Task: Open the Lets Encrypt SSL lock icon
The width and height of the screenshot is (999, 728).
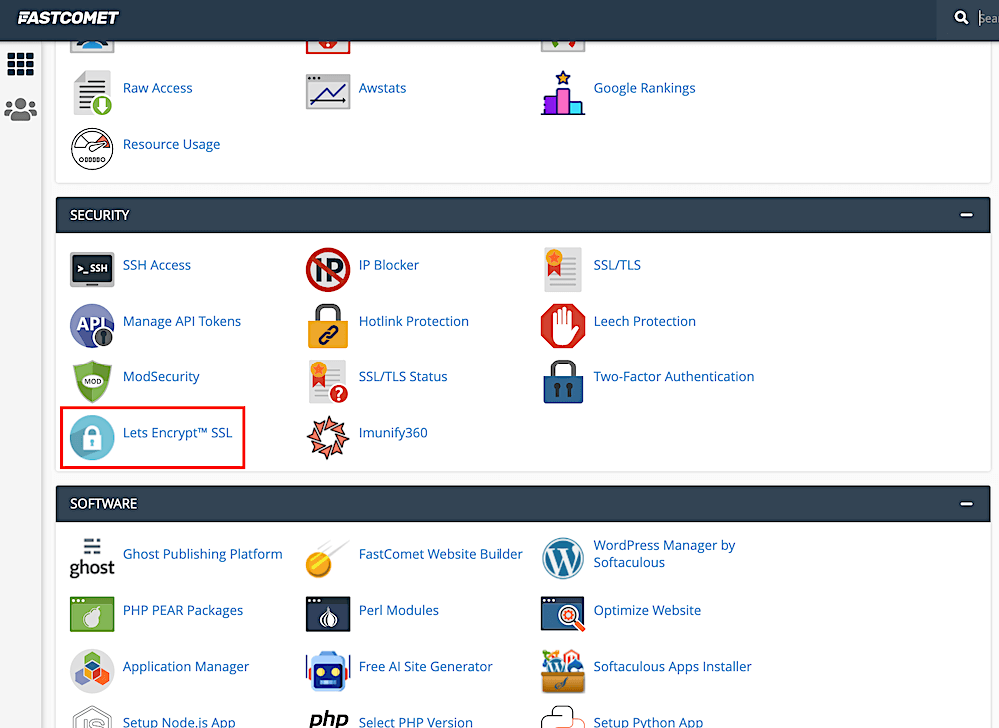Action: 92,437
